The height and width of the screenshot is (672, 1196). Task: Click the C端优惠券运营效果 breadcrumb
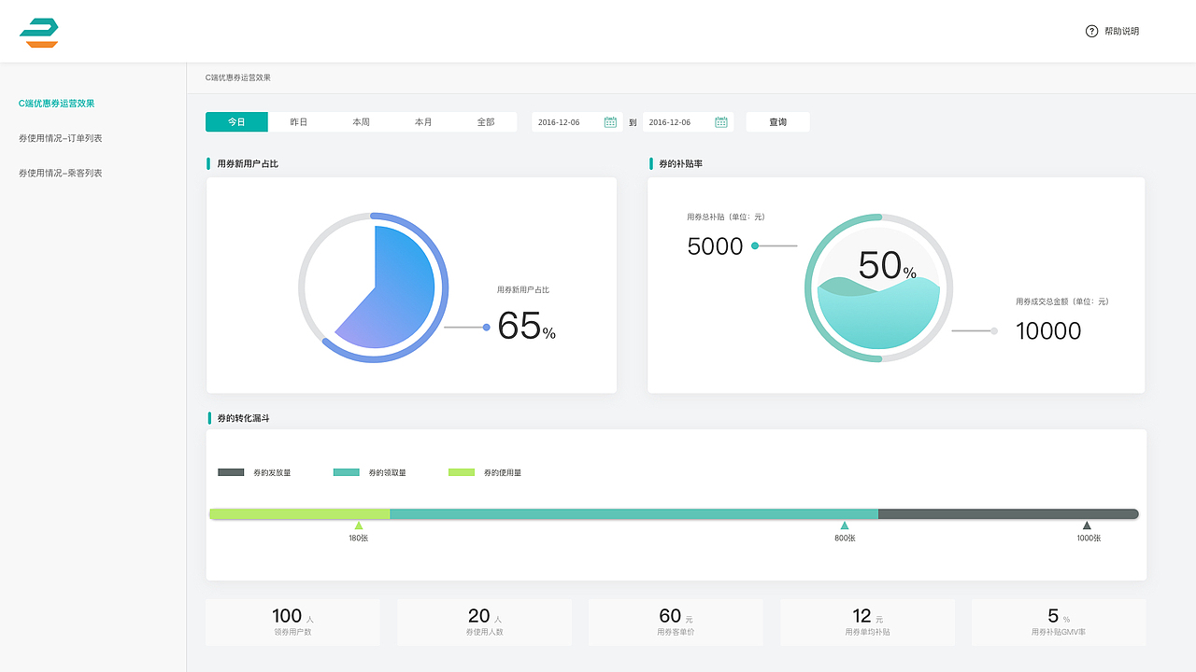point(238,77)
